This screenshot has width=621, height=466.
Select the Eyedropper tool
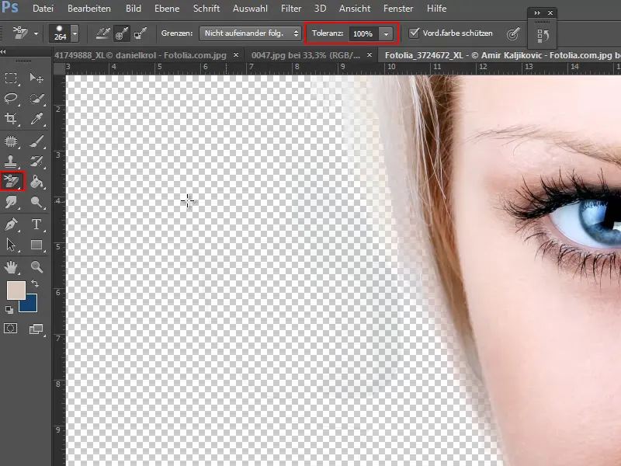pyautogui.click(x=36, y=118)
